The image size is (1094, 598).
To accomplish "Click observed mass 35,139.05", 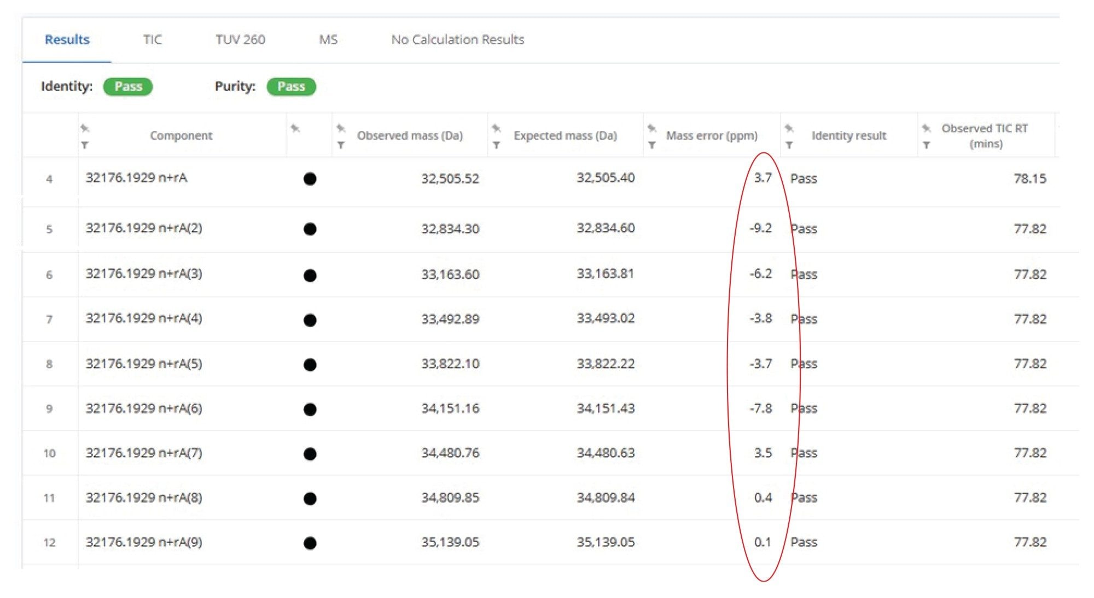I will [450, 542].
